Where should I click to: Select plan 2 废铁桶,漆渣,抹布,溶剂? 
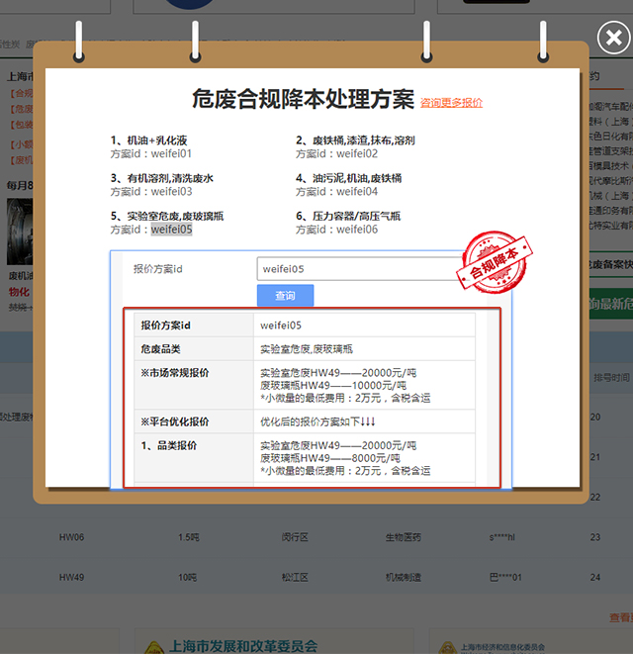[x=355, y=140]
